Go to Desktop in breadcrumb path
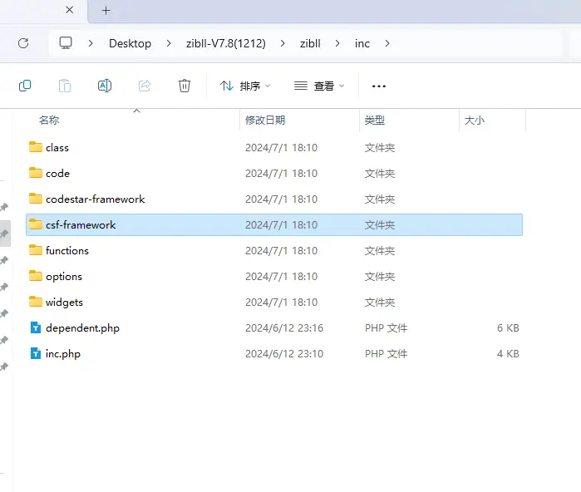The image size is (581, 492). pos(130,43)
